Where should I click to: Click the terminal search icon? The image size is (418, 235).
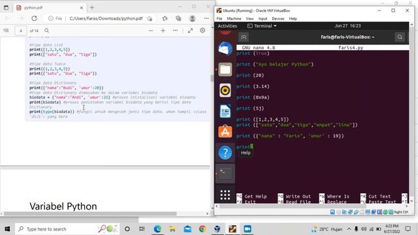pyautogui.click(x=400, y=37)
